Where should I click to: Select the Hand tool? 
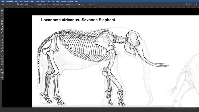2,62
